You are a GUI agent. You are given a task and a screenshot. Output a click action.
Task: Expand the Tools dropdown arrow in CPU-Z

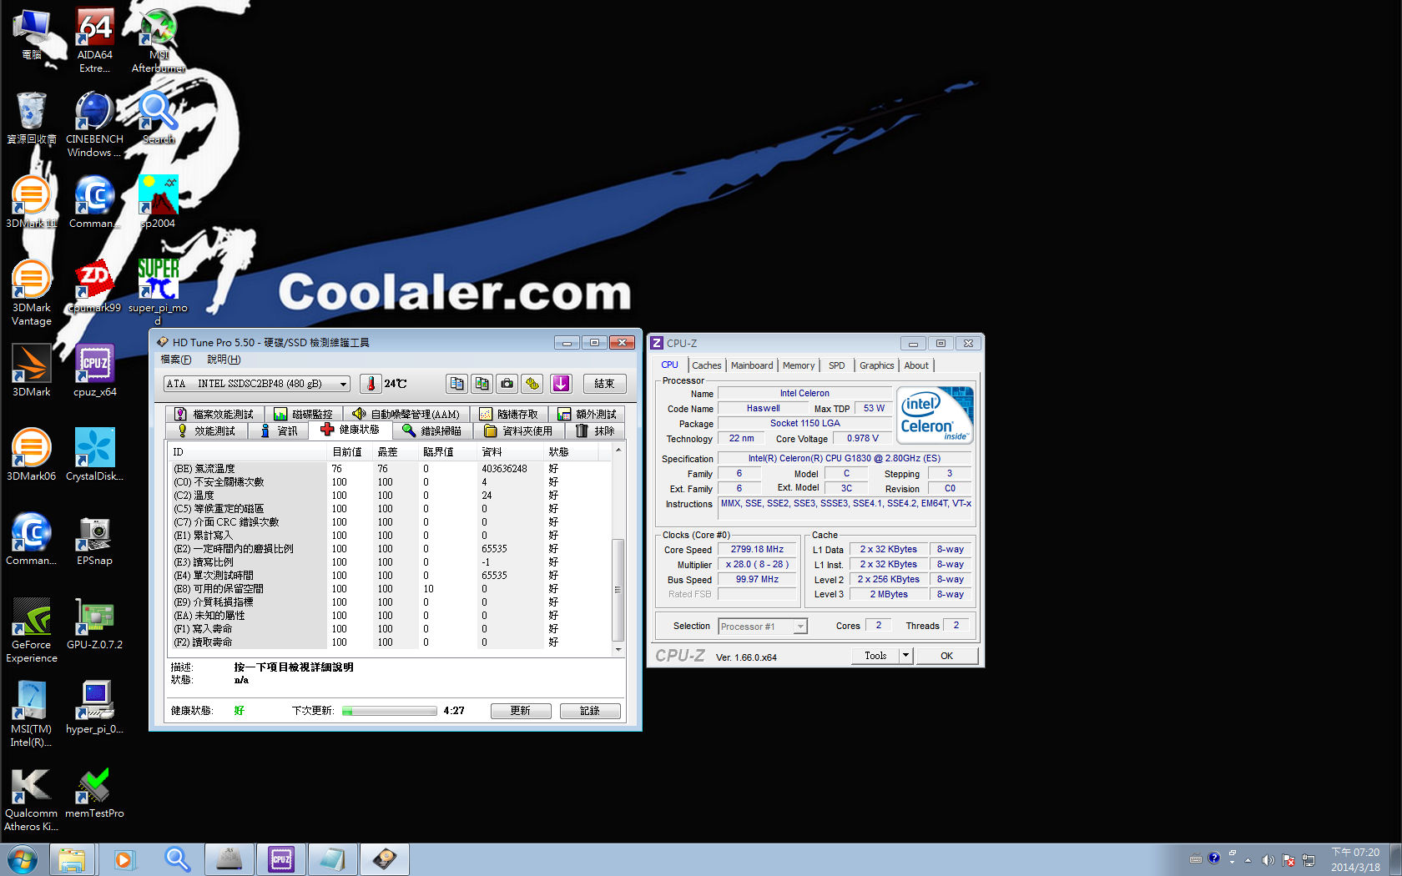(905, 656)
